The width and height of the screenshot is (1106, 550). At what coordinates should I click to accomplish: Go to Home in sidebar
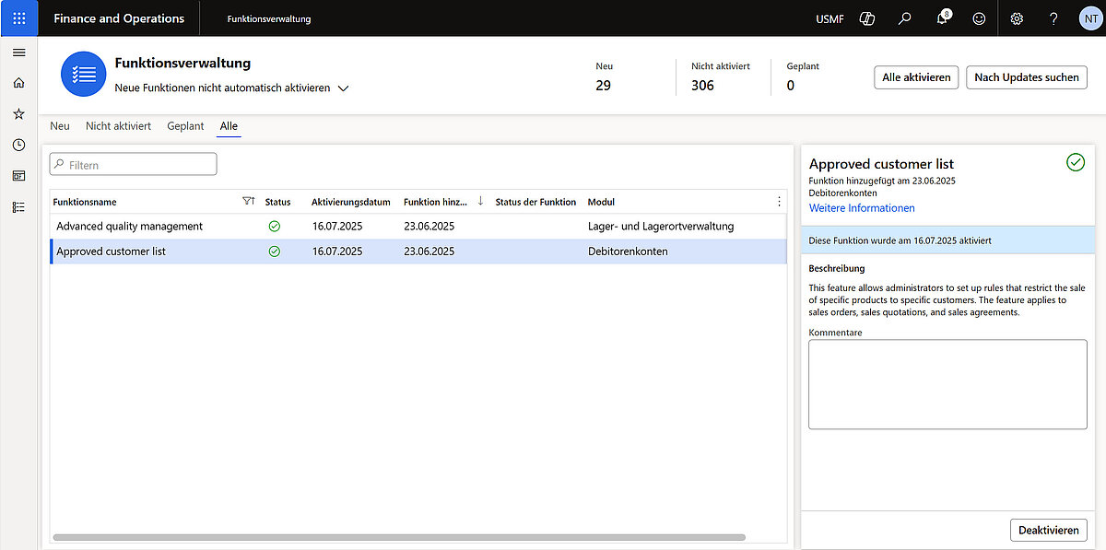(18, 83)
